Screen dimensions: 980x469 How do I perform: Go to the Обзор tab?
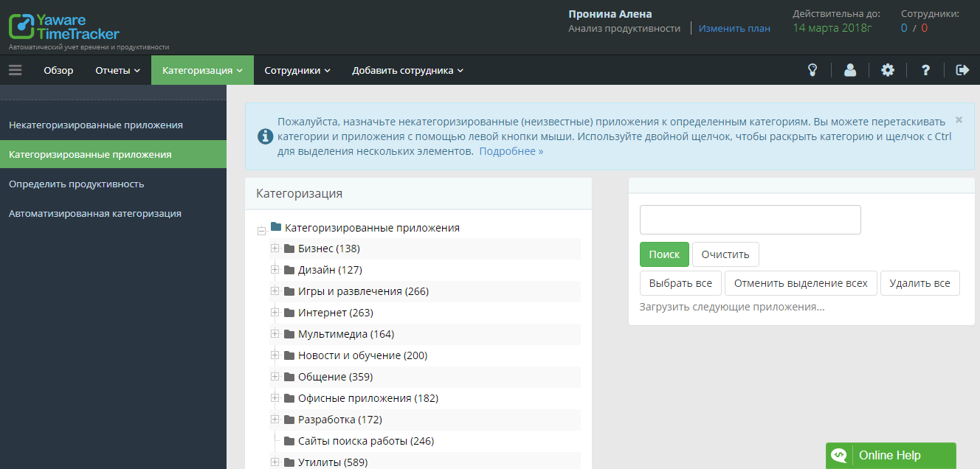[x=58, y=70]
